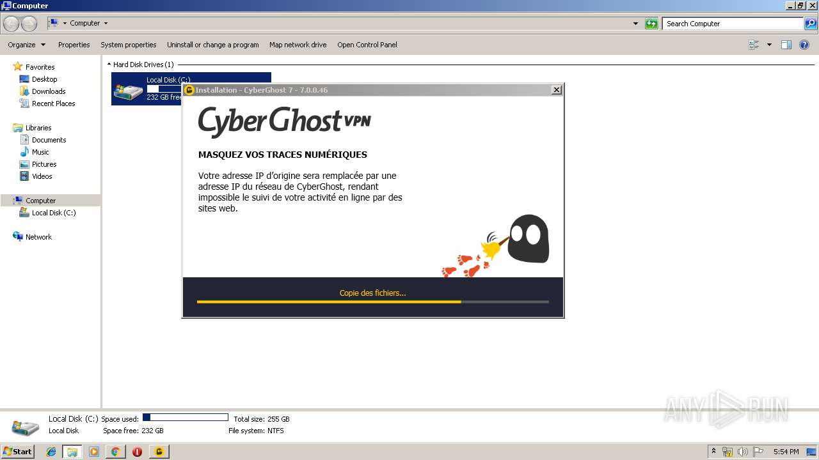Select the Local Disk (C:) drive icon

coord(129,92)
